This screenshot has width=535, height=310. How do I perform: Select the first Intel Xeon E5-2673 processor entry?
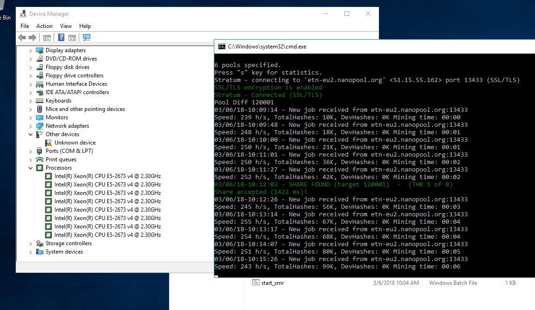point(108,176)
